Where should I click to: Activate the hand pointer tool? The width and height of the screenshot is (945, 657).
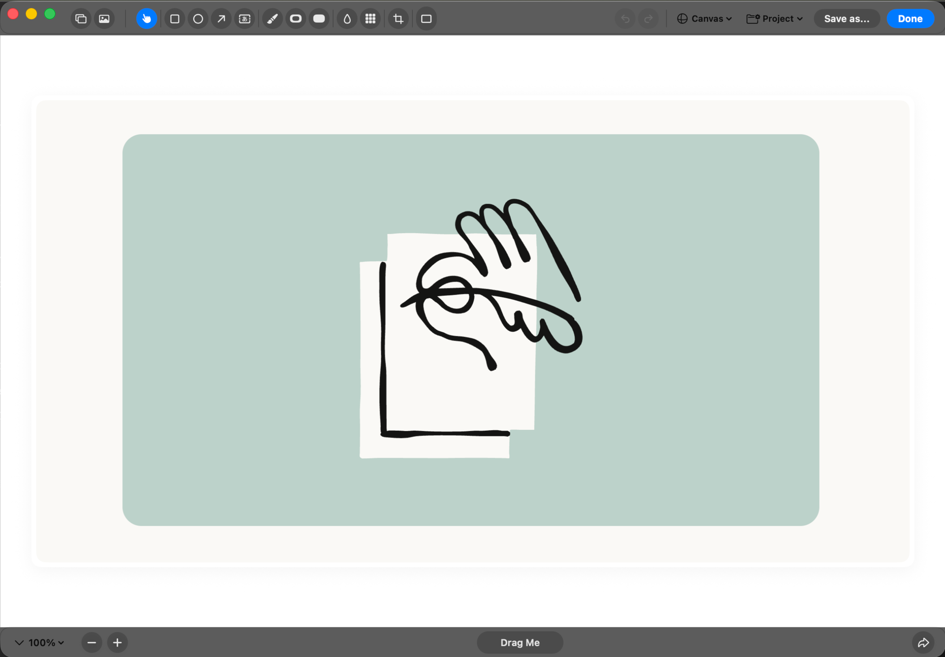(x=147, y=19)
